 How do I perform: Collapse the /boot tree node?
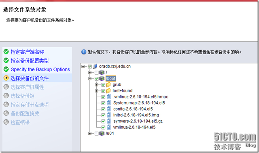[90, 79]
